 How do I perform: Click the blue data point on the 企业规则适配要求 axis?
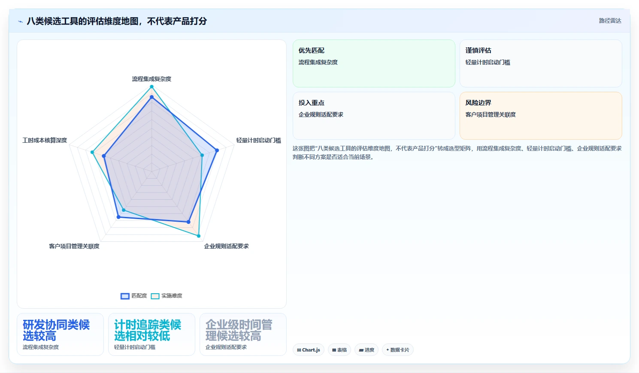point(188,222)
